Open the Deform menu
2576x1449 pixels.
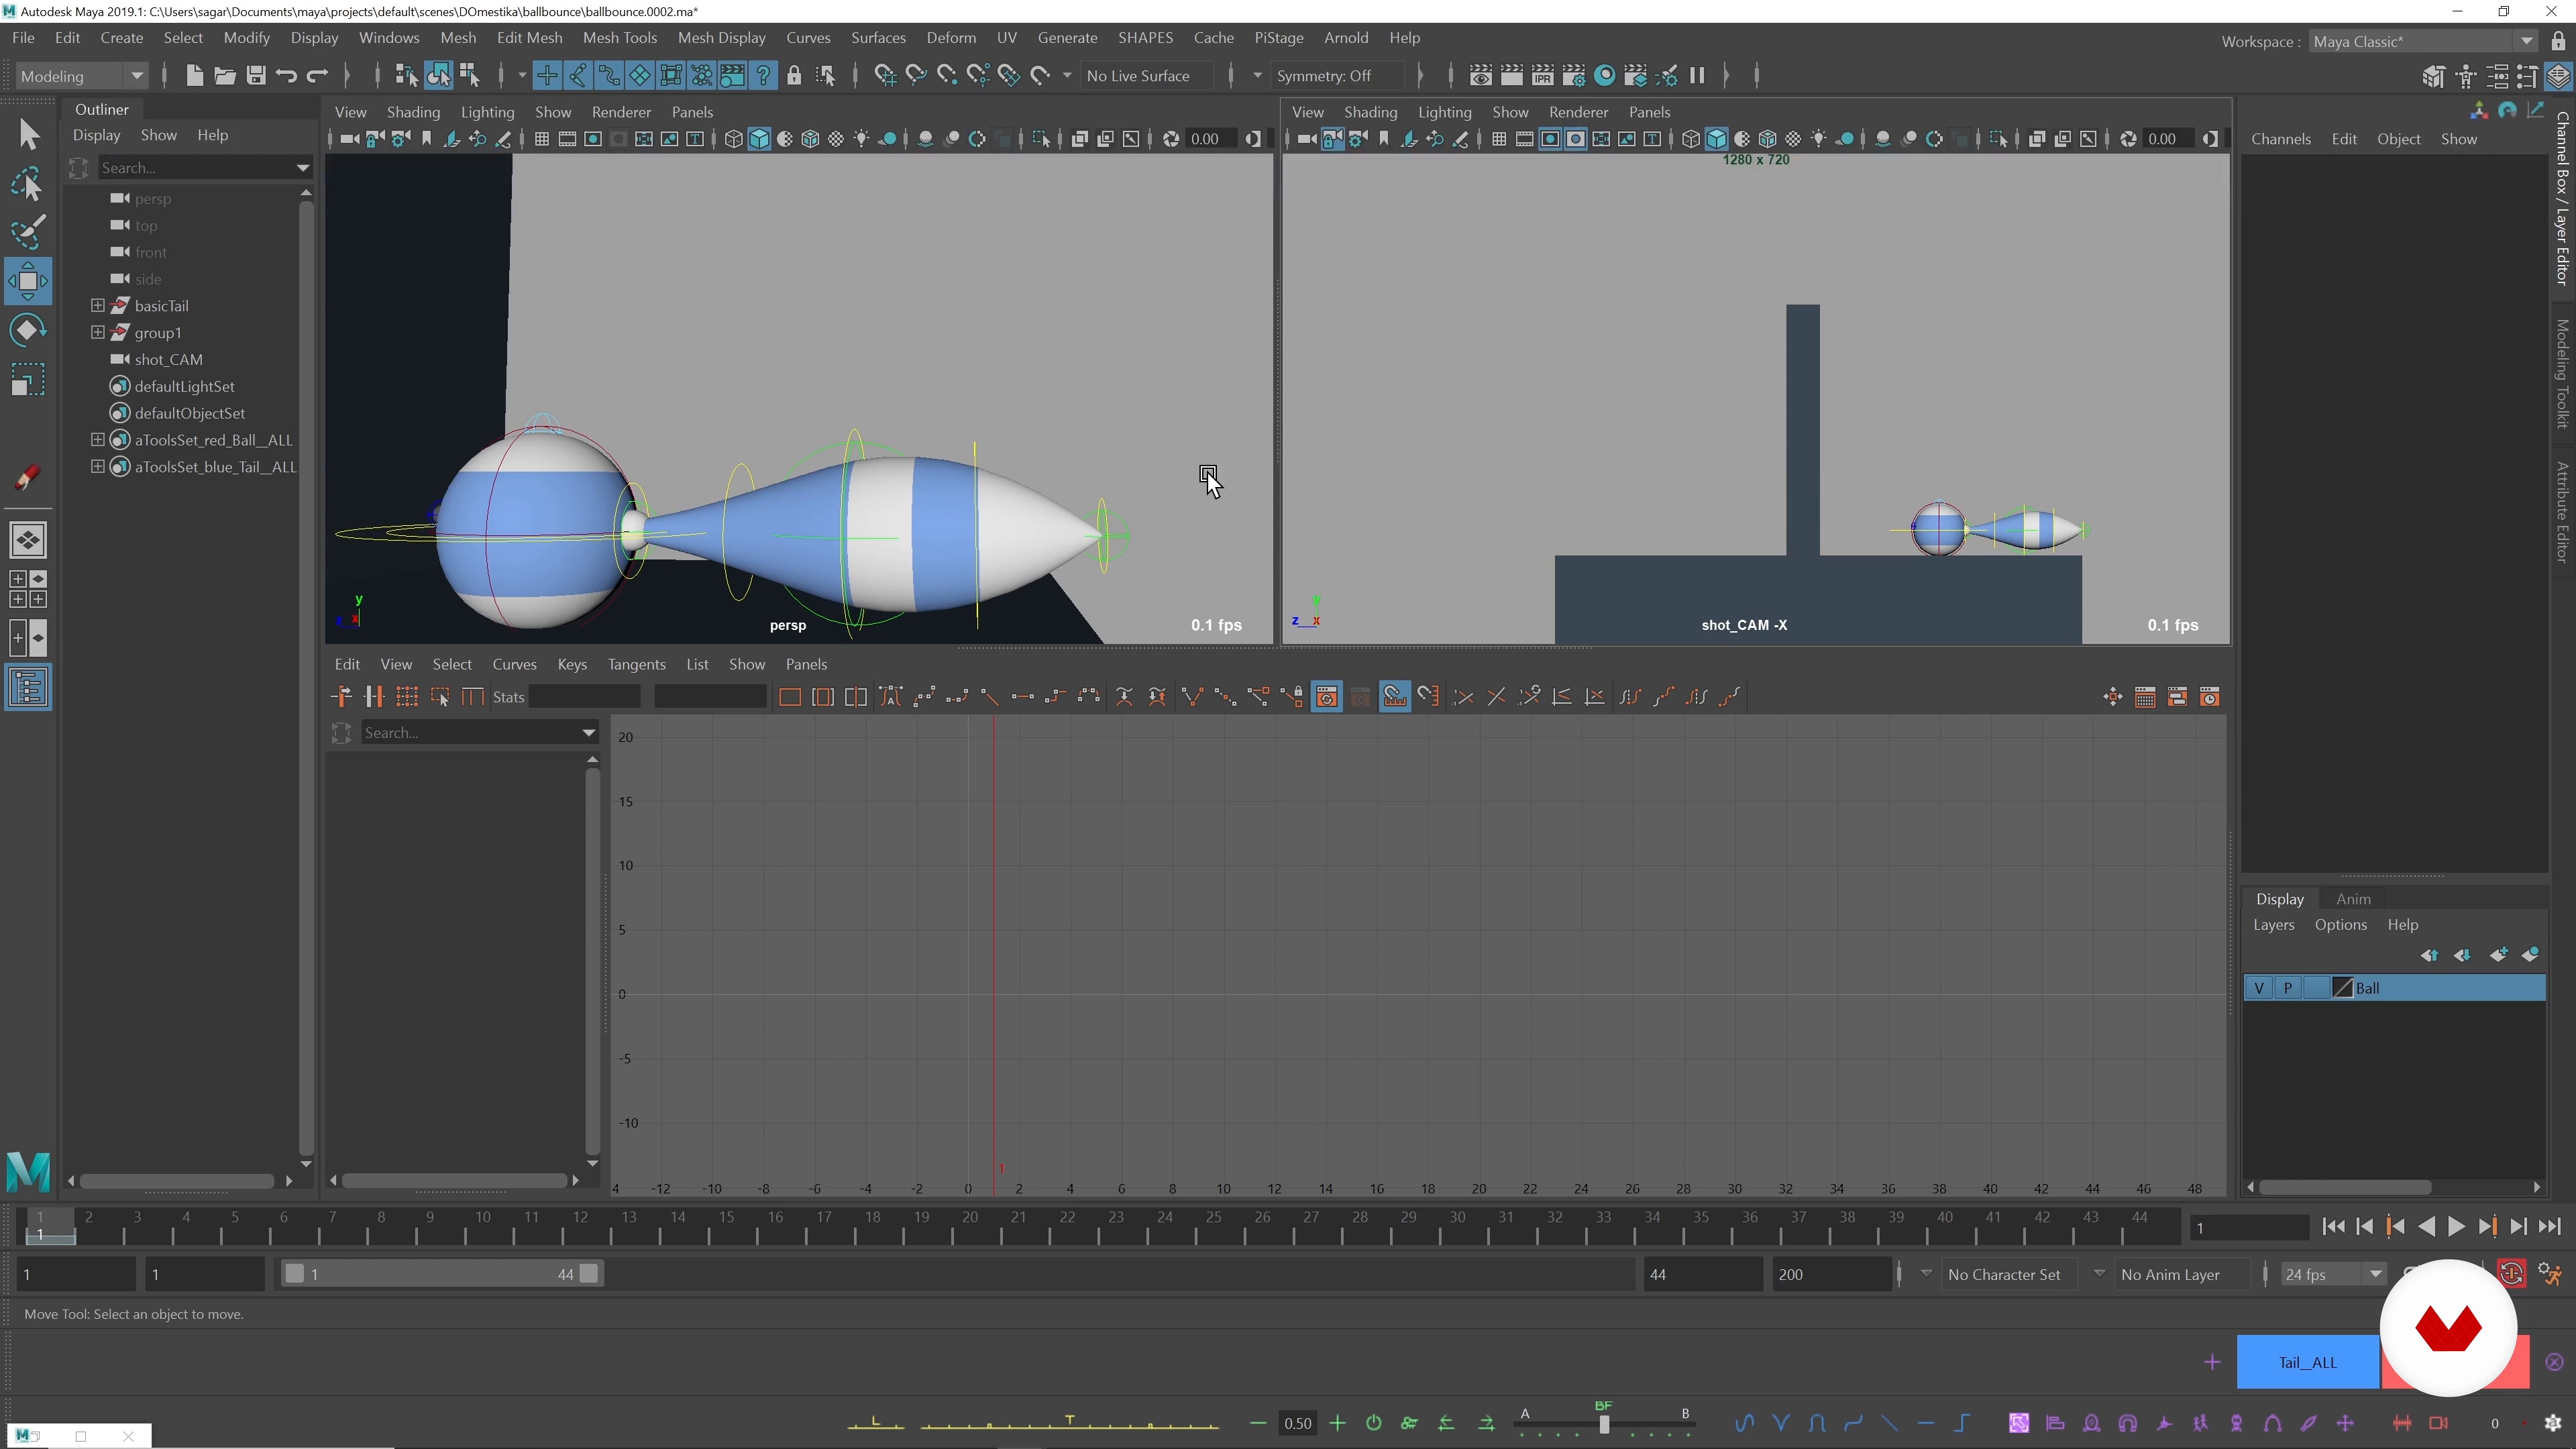(x=950, y=38)
